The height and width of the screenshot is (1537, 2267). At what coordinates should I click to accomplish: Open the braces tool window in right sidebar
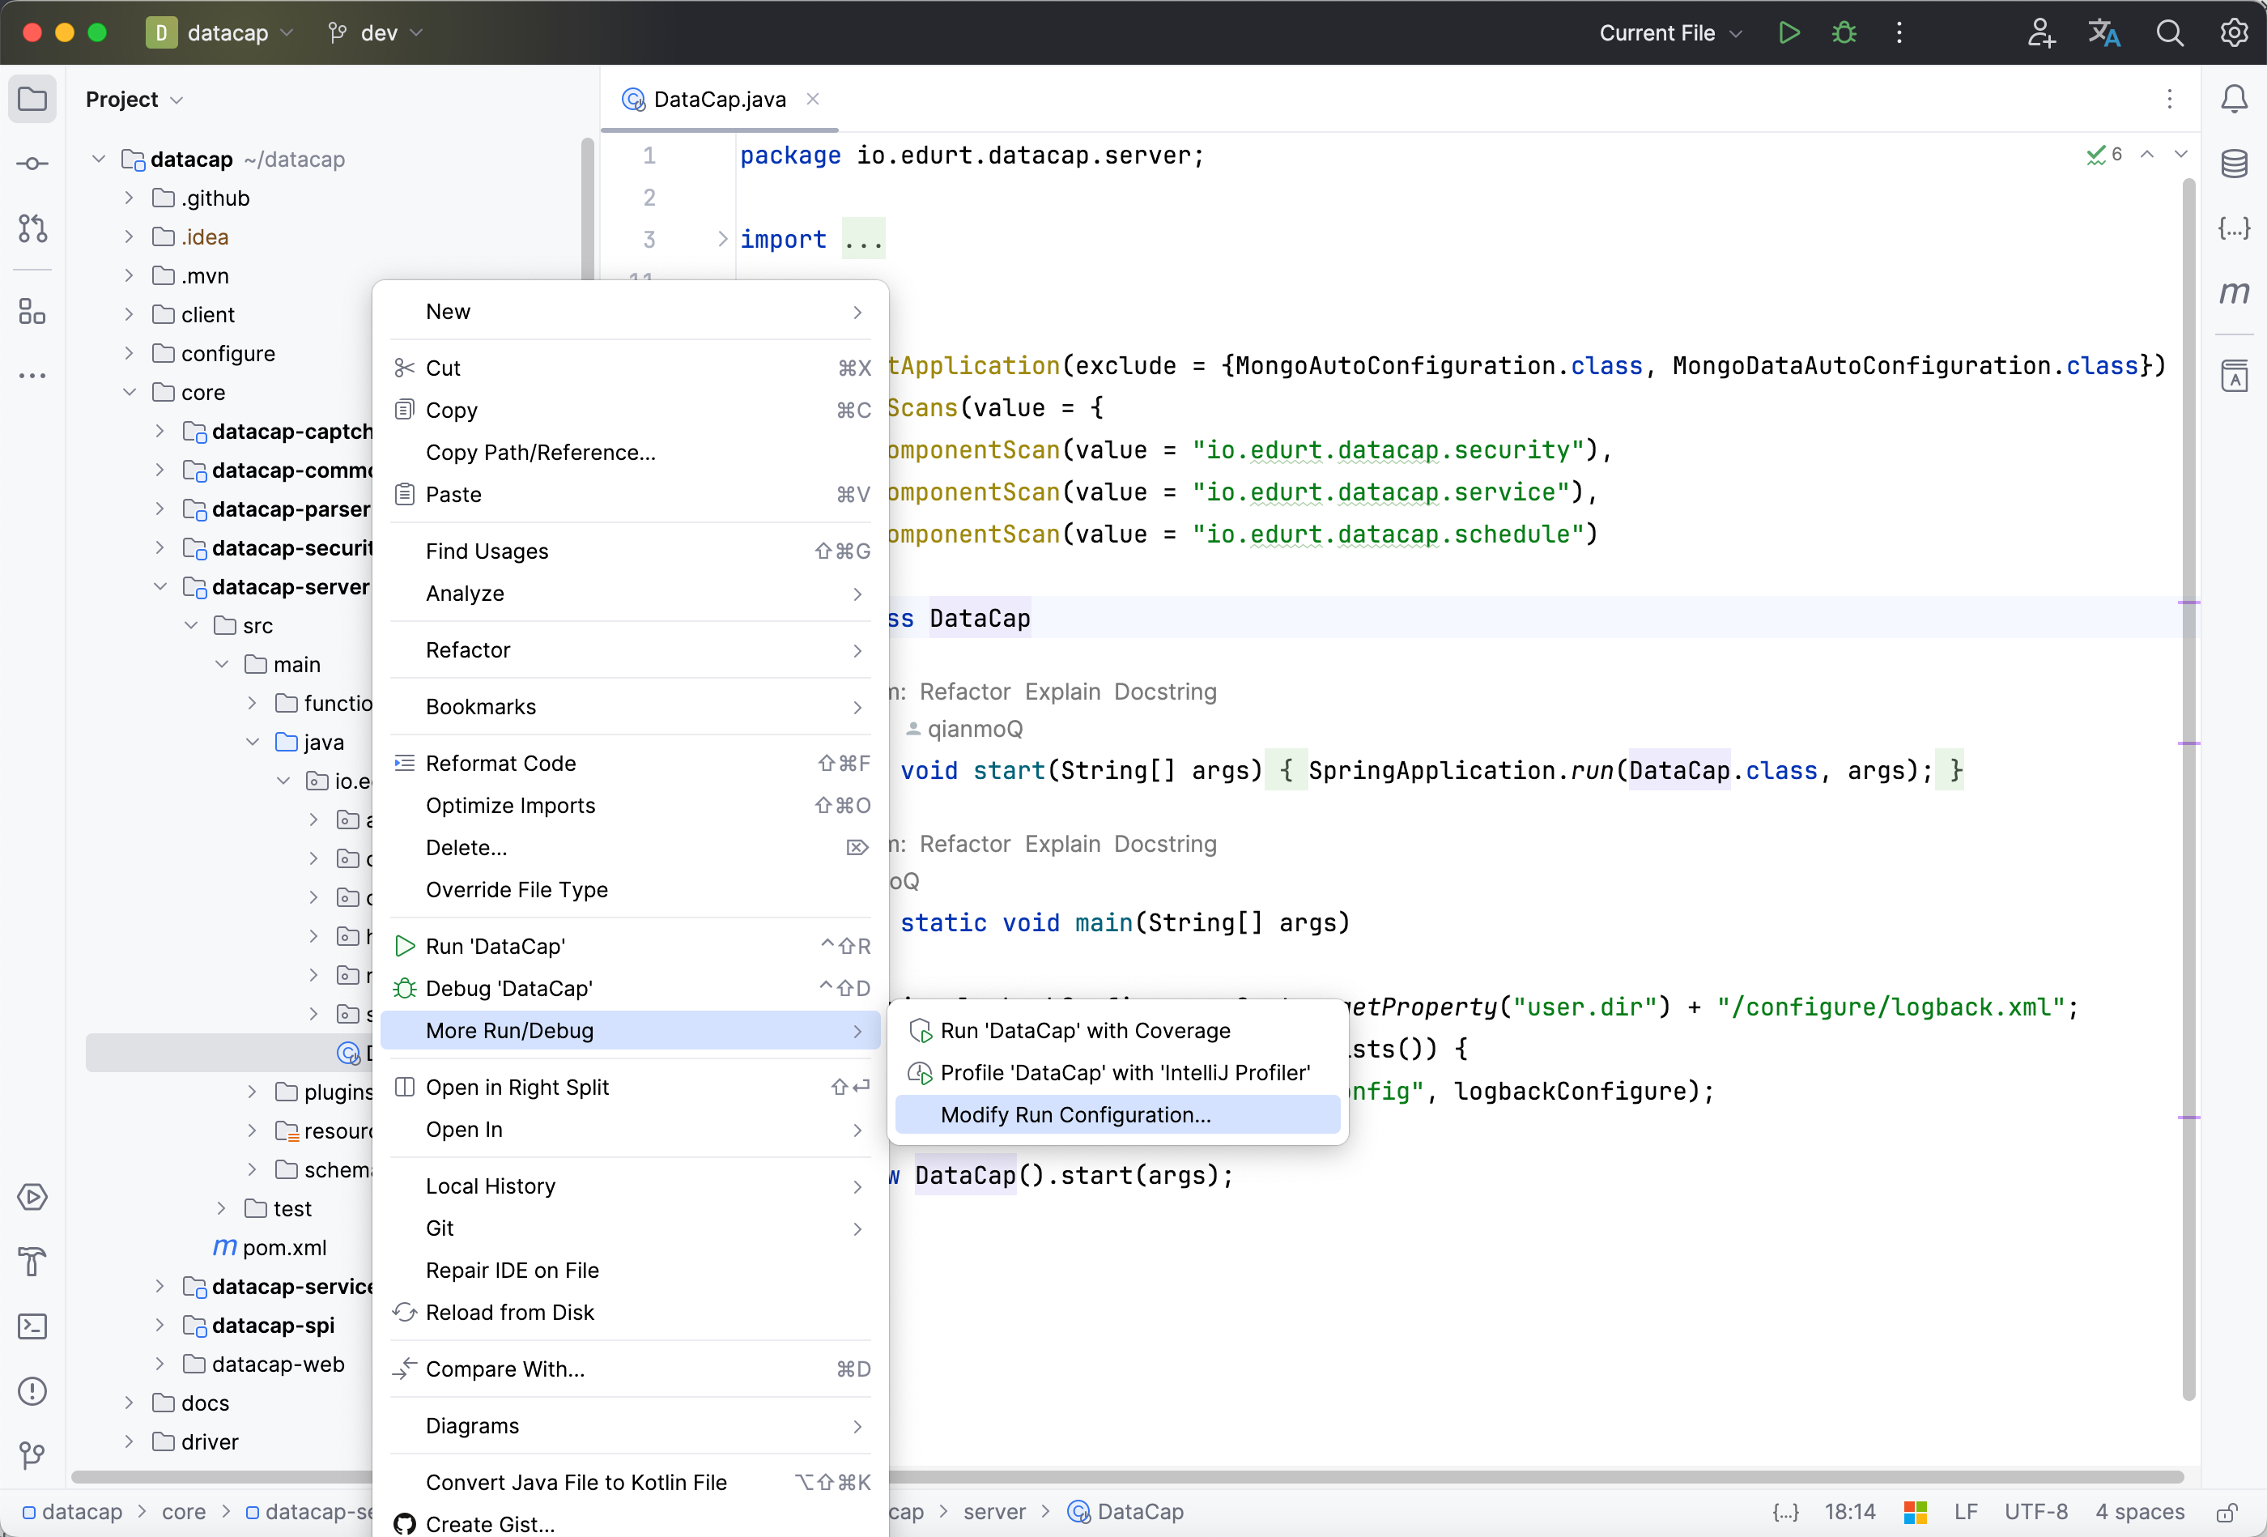(2234, 228)
